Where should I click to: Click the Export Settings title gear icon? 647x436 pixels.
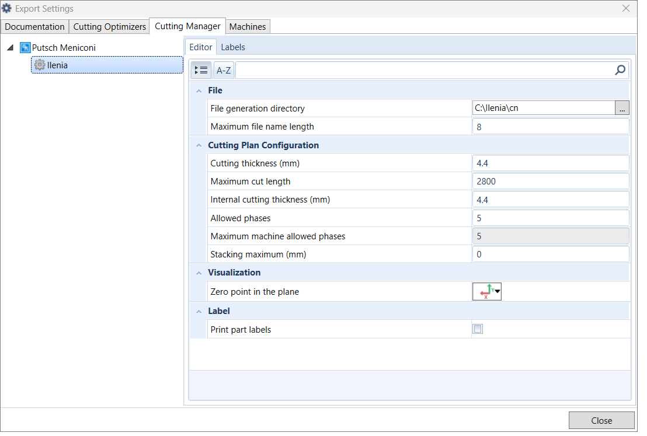coord(6,8)
